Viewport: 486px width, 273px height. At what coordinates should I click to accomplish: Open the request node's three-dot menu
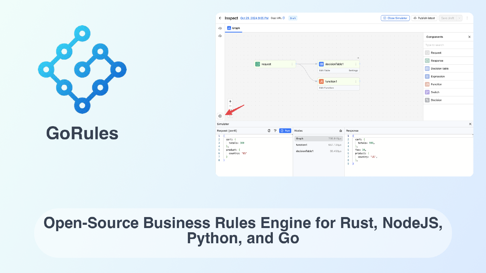(293, 64)
